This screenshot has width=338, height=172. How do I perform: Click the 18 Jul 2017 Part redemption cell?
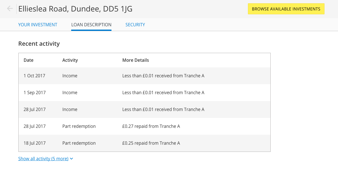click(79, 143)
